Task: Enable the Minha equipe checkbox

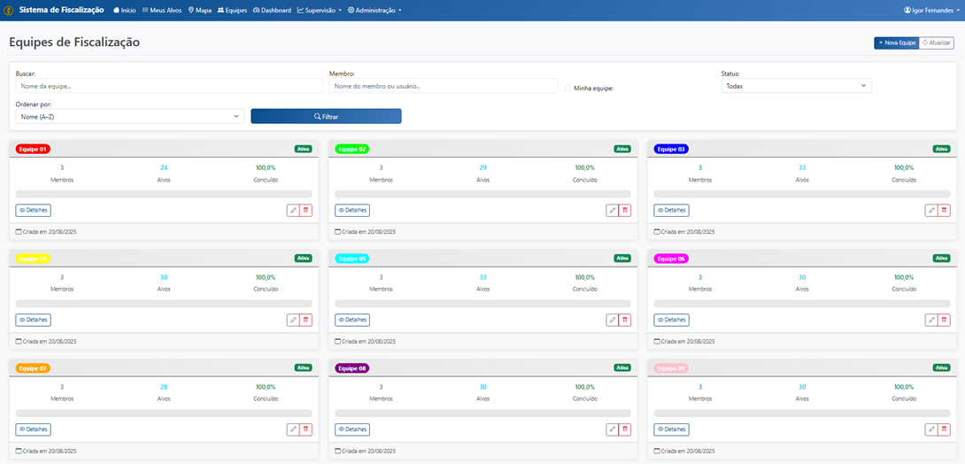Action: click(x=567, y=88)
